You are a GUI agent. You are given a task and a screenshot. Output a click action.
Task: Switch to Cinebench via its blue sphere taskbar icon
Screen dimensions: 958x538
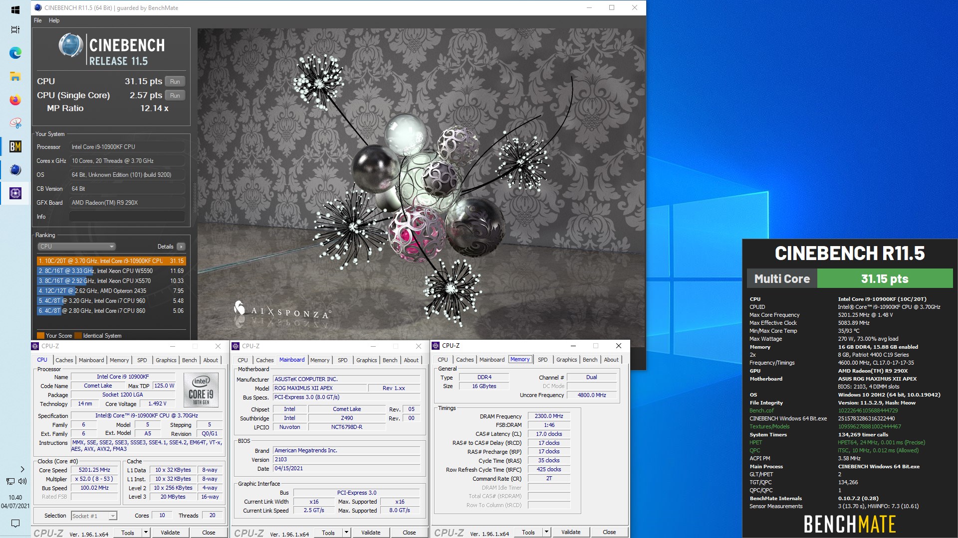coord(15,170)
